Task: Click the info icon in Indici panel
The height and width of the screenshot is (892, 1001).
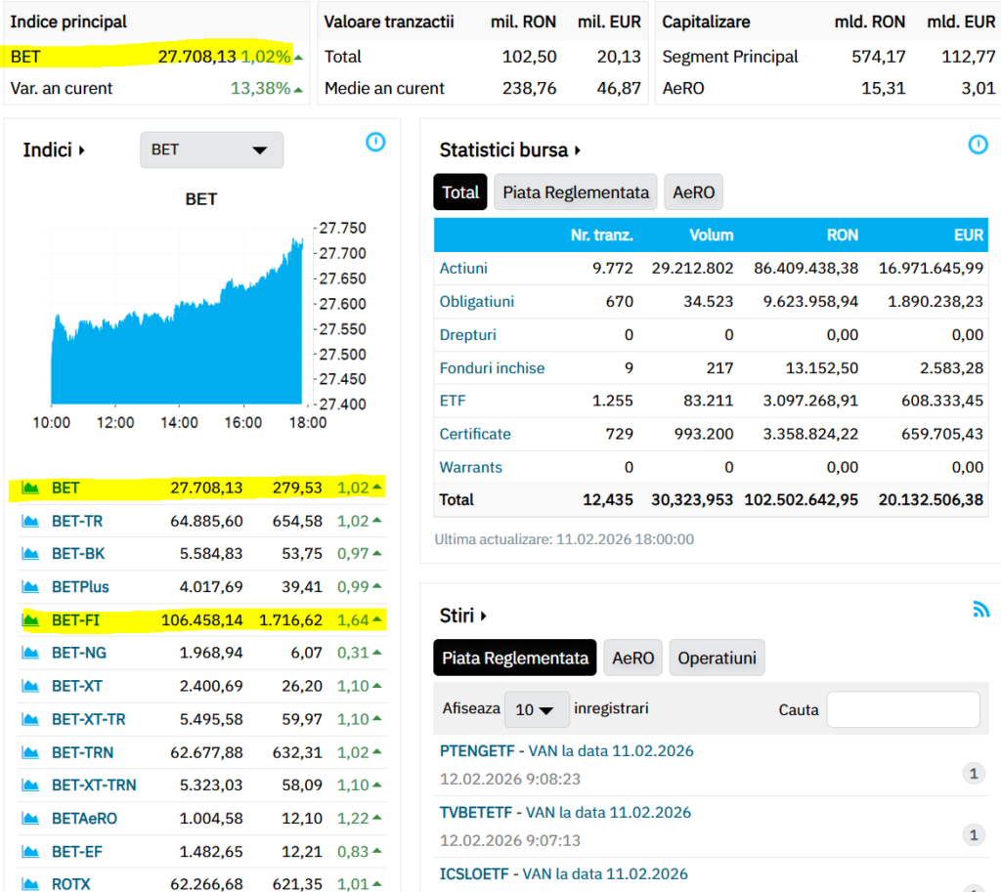Action: point(375,143)
